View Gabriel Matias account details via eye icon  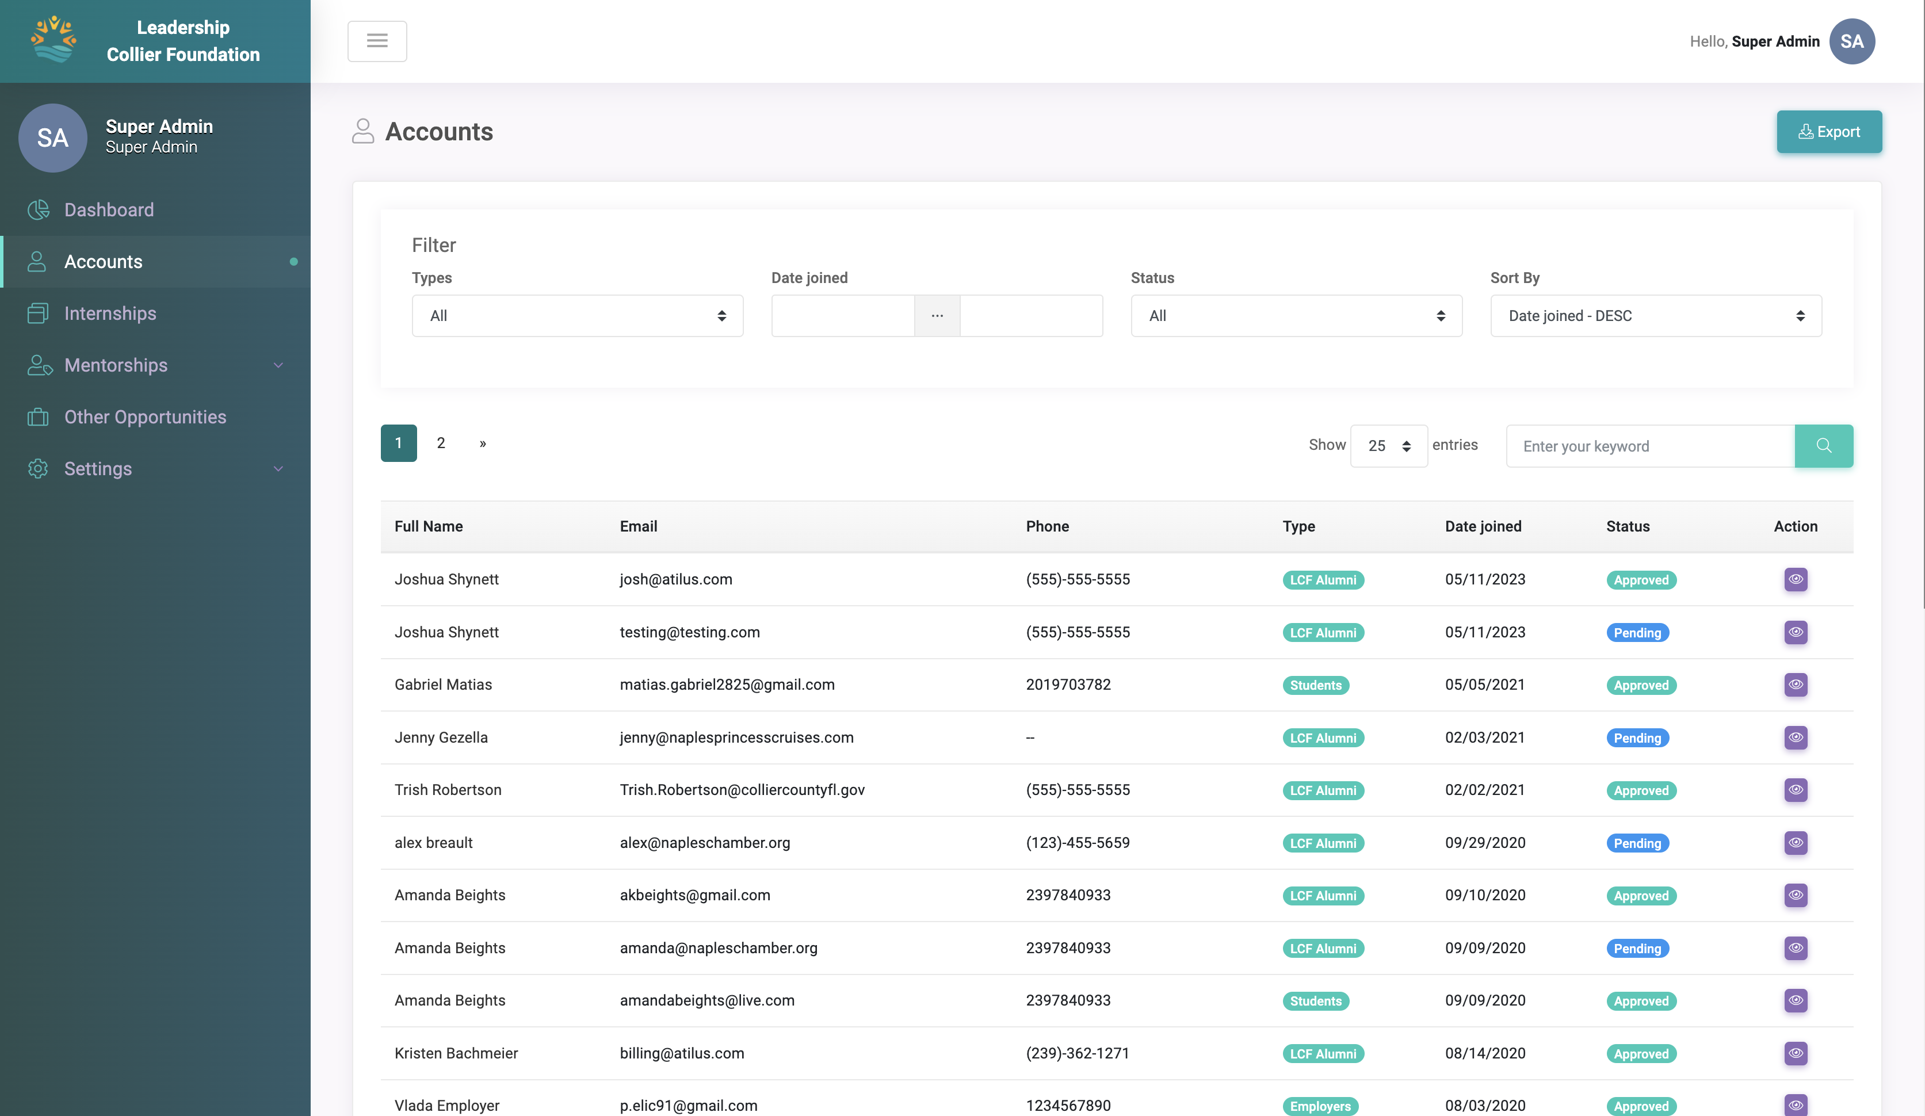[1795, 685]
